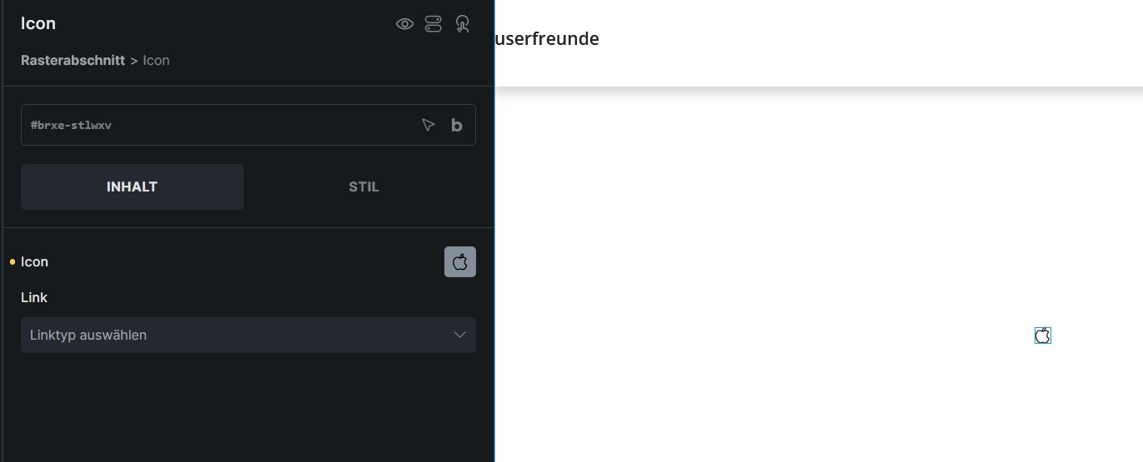Click the "Icon" panel title

coord(38,23)
